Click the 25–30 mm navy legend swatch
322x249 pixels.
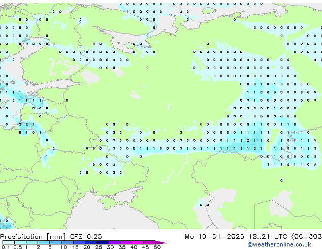[x=102, y=242]
